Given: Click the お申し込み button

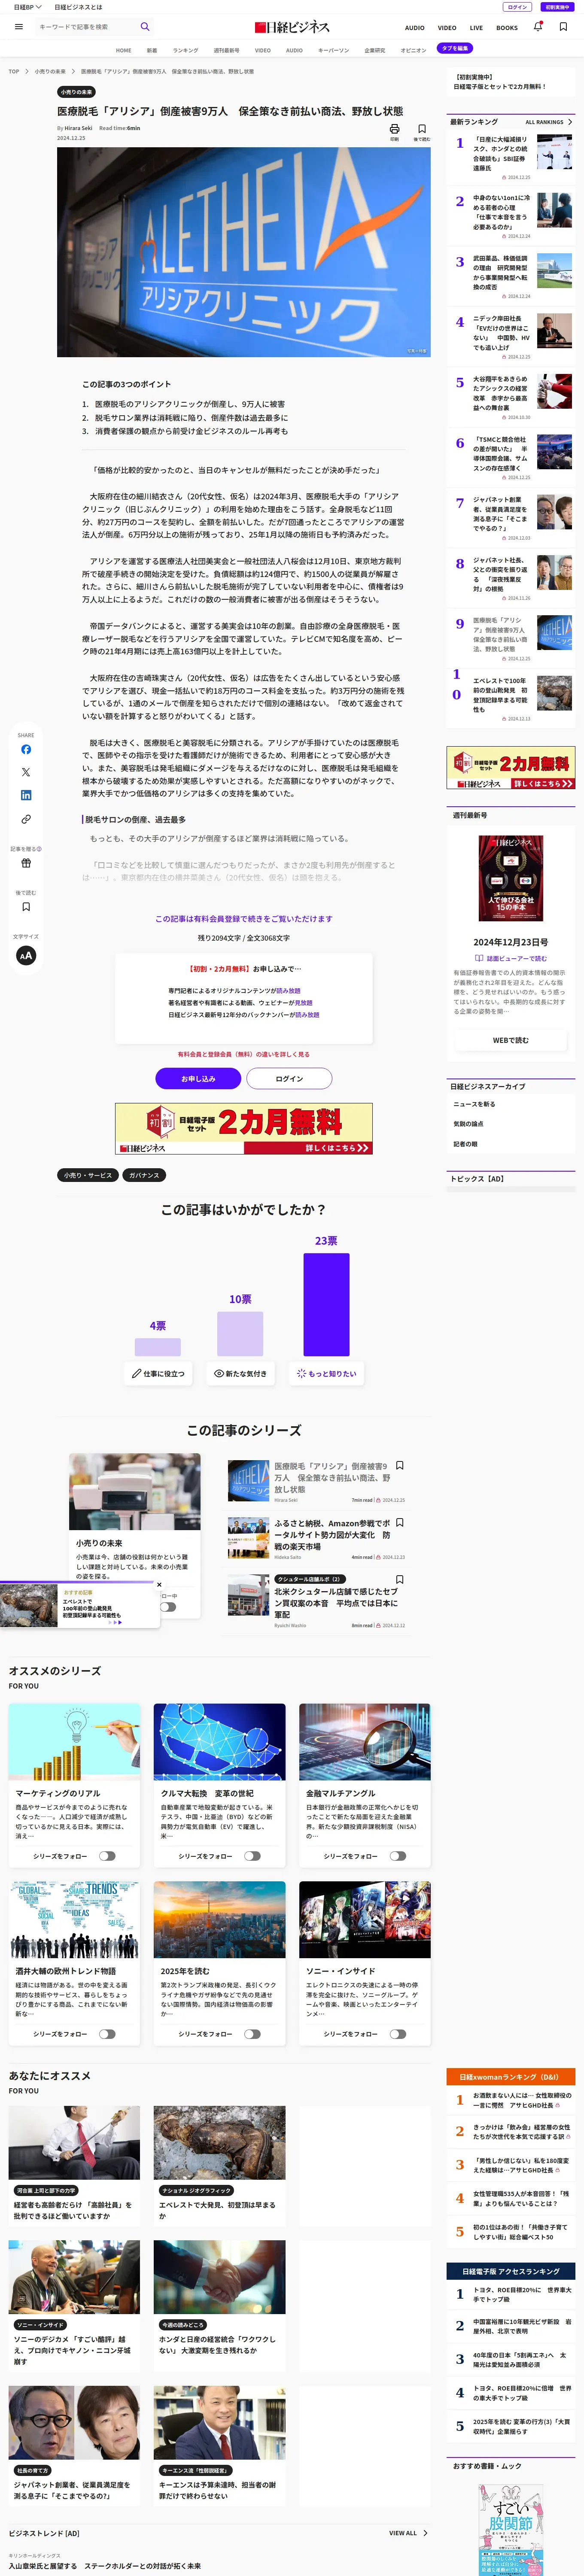Looking at the screenshot, I should 198,1079.
